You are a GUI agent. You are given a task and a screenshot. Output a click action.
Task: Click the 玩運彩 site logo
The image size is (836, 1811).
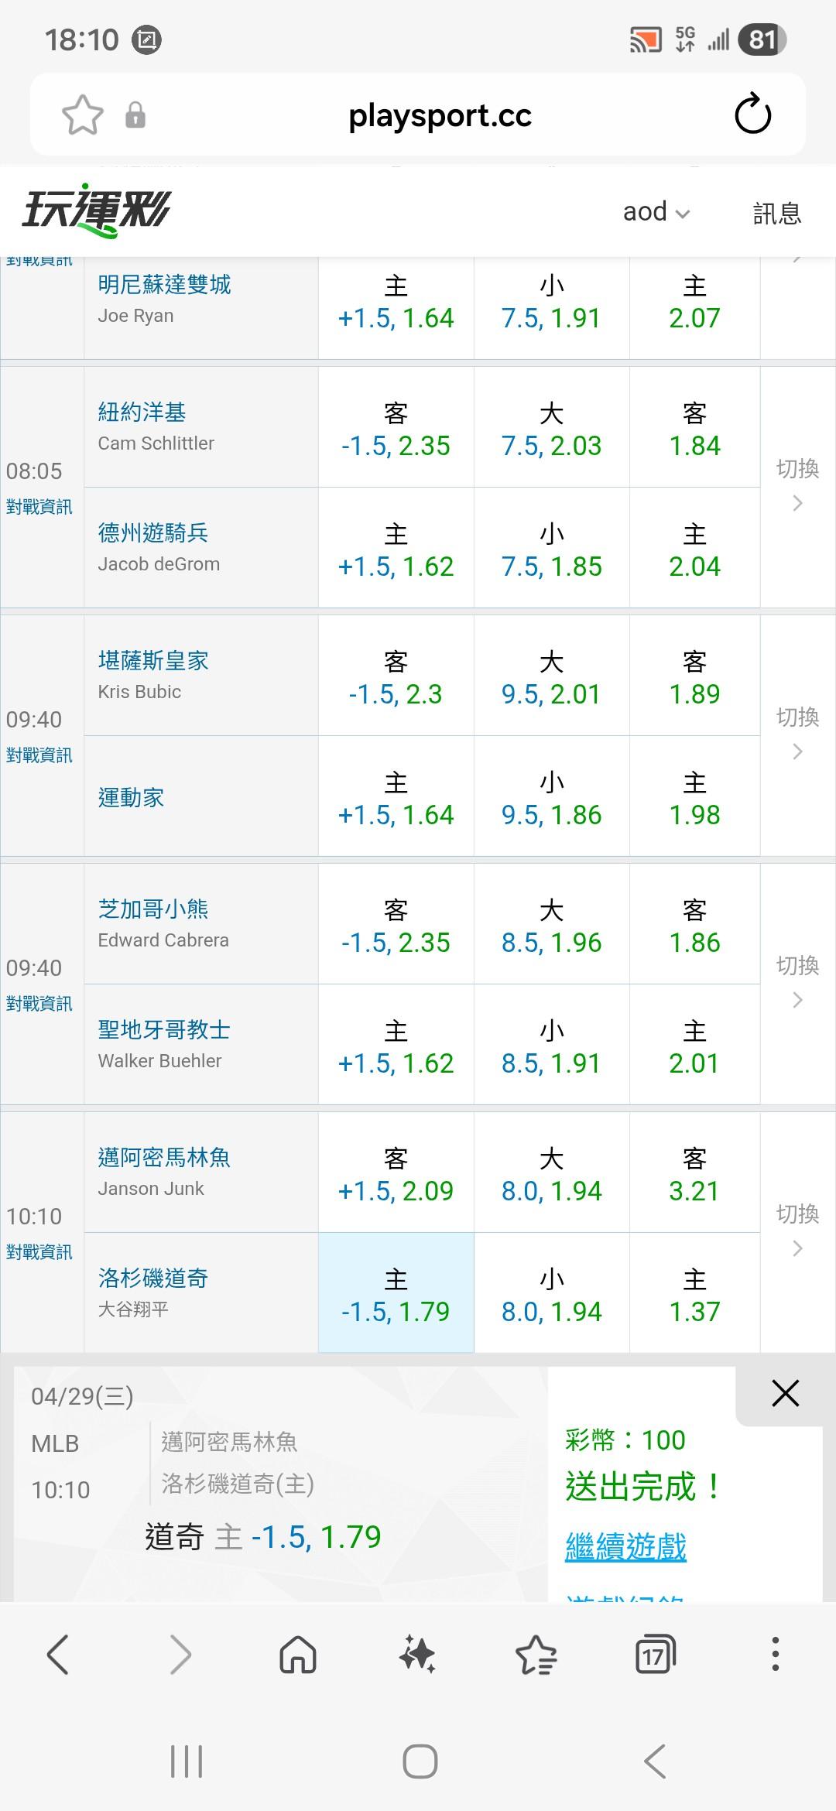(x=97, y=211)
